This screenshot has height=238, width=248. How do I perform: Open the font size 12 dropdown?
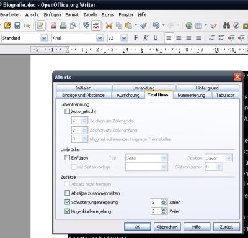coord(124,38)
